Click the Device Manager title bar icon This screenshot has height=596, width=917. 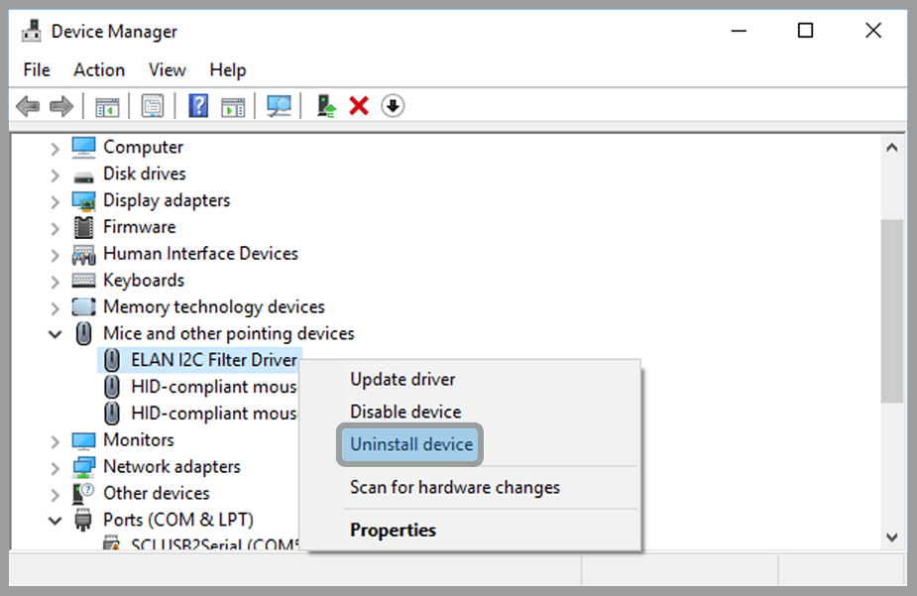tap(30, 30)
